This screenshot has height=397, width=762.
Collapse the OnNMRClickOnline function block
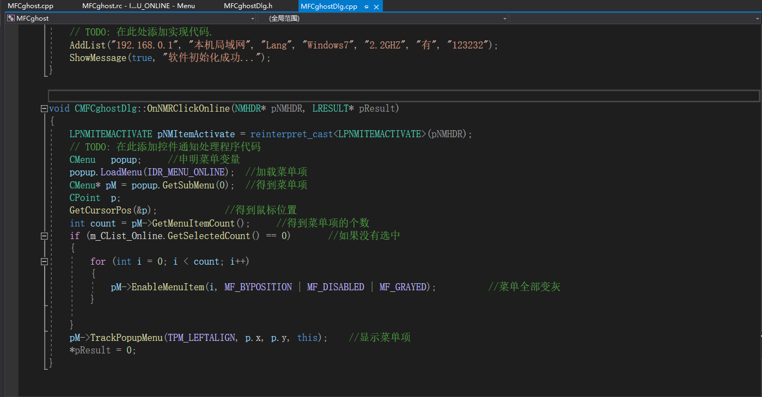click(x=44, y=108)
